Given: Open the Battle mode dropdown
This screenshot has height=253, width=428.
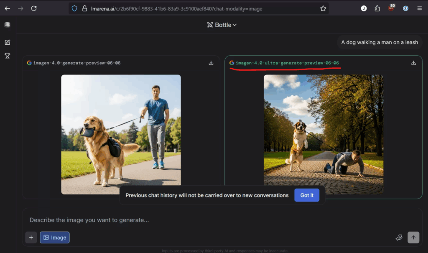Looking at the screenshot, I should click(222, 25).
